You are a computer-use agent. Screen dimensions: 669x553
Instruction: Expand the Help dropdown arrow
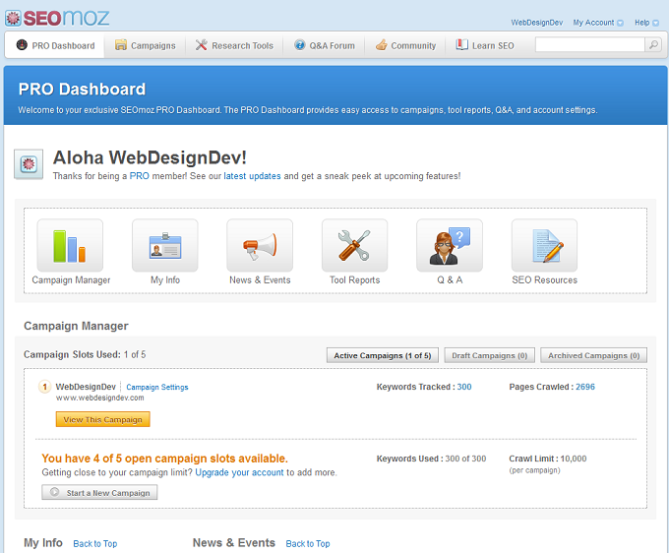click(x=656, y=23)
